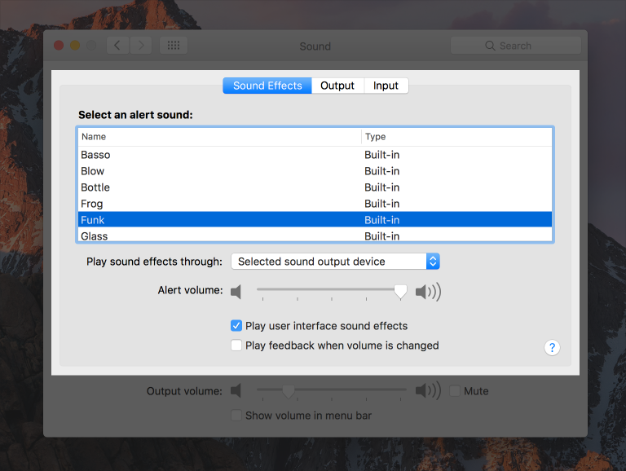626x471 pixels.
Task: Show all preferences with grid icon
Action: tap(174, 46)
